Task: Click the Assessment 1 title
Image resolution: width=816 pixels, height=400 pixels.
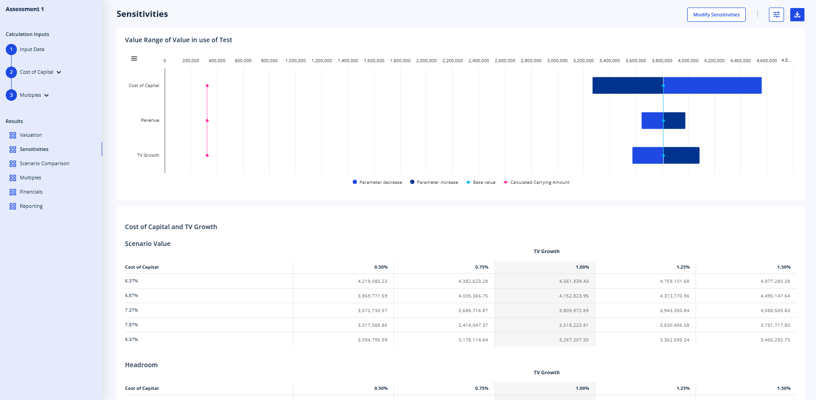Action: 25,9
